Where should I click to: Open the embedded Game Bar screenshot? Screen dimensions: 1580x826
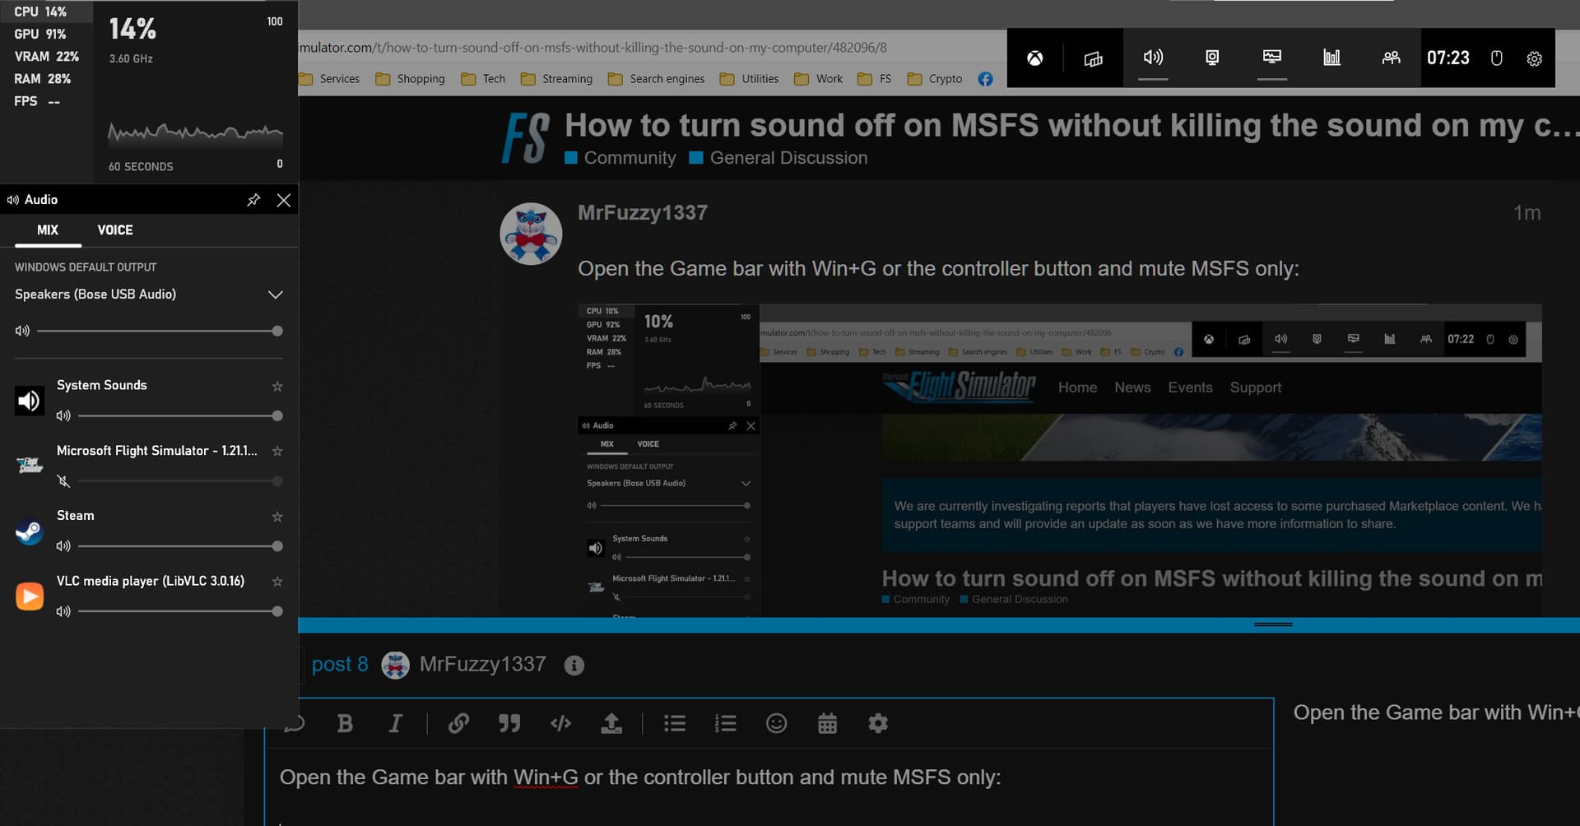click(x=1060, y=461)
